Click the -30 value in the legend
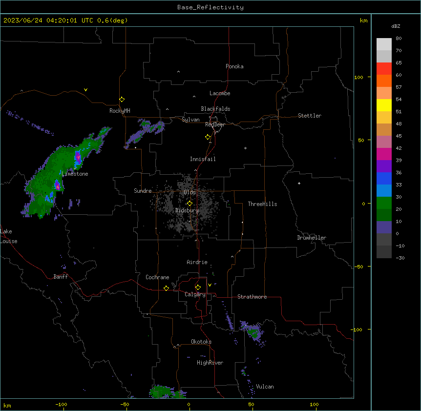Viewport: 421px width, 411px height. tap(400, 258)
